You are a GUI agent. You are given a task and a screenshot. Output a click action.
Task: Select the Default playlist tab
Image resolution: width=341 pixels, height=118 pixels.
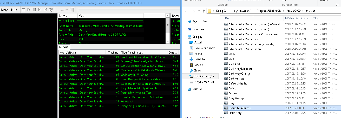pos(64,47)
